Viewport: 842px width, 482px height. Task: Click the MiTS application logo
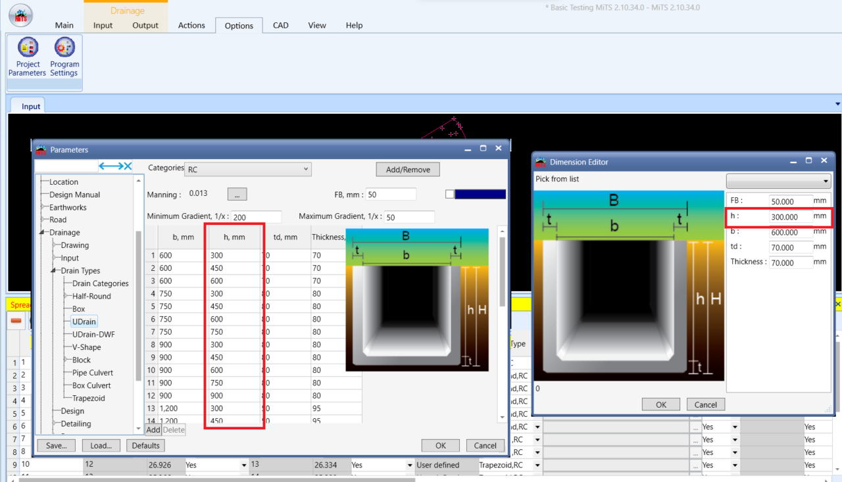19,14
